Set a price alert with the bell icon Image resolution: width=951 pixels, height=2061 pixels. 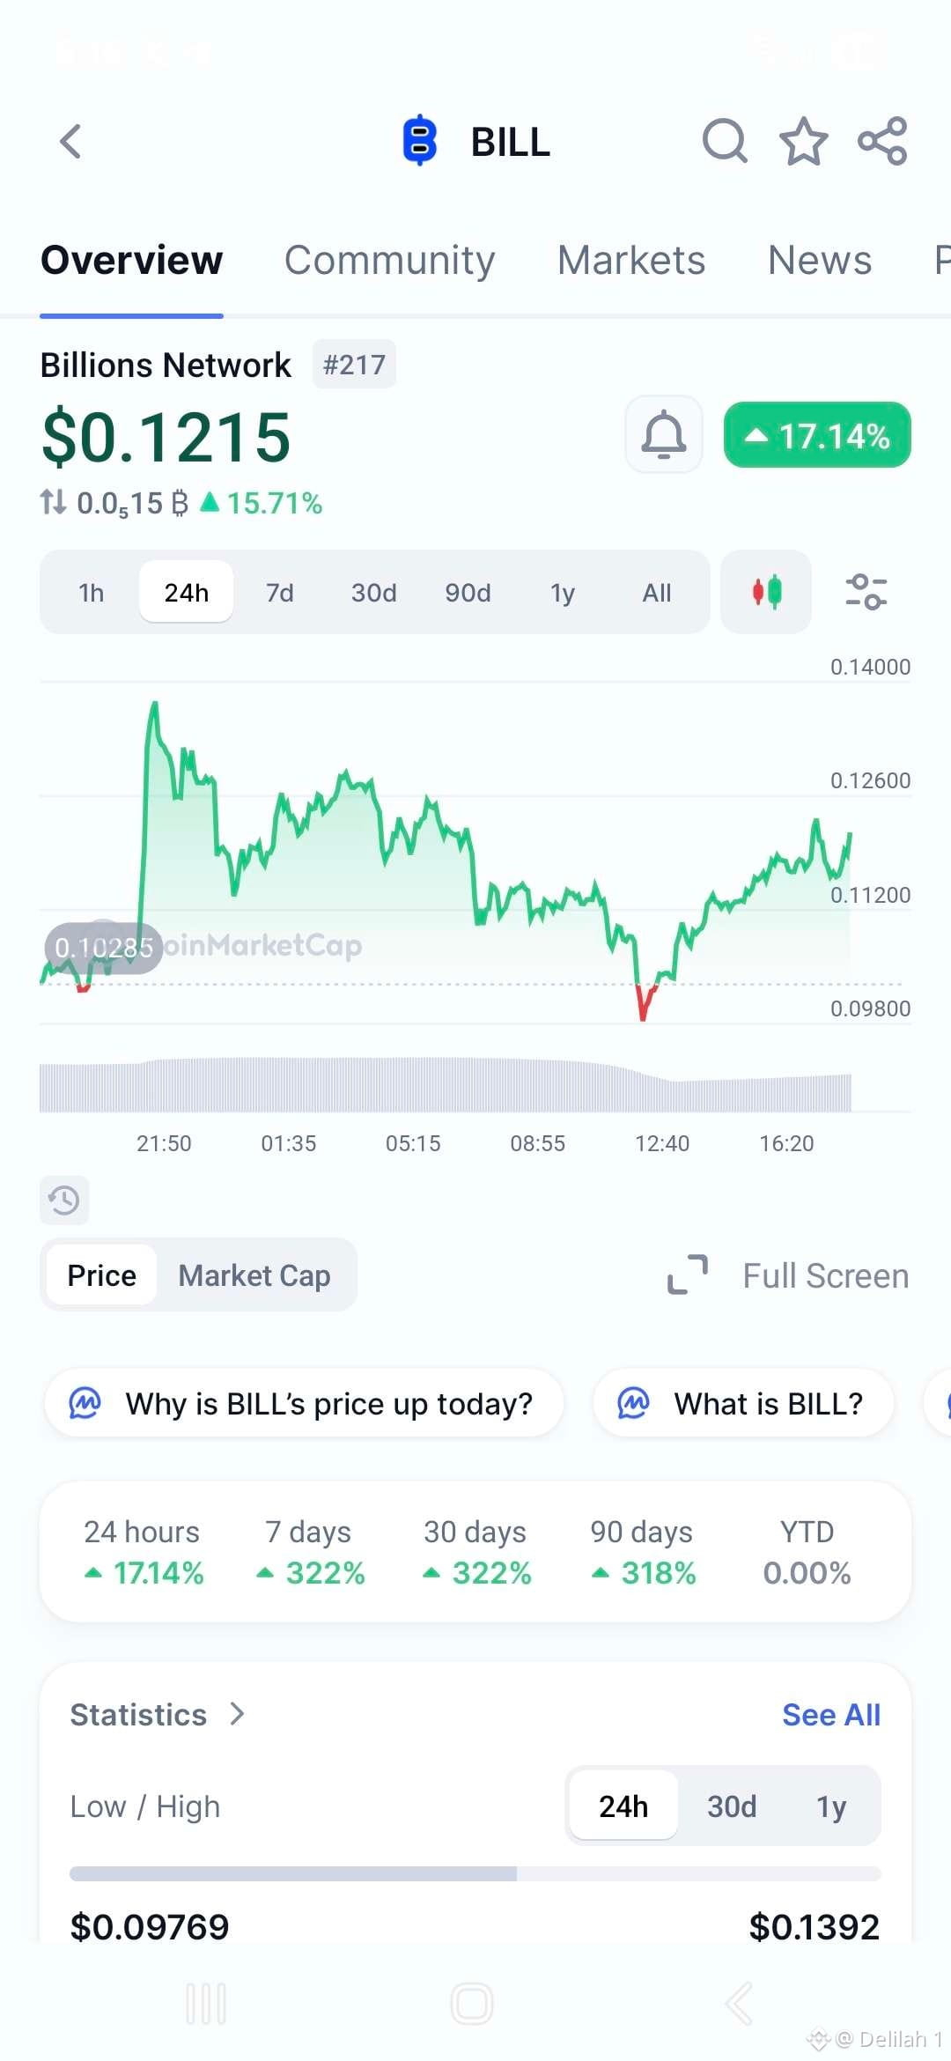pyautogui.click(x=664, y=435)
